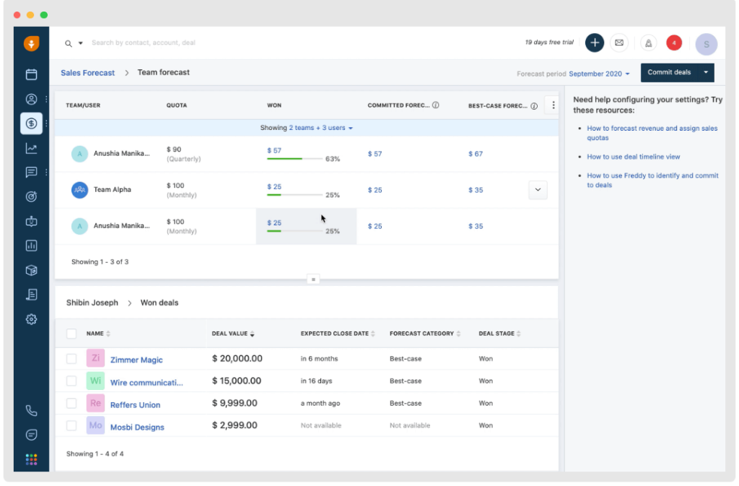Open the Freddy bot sidebar icon
Viewport: 739px width, 486px height.
pos(31,222)
